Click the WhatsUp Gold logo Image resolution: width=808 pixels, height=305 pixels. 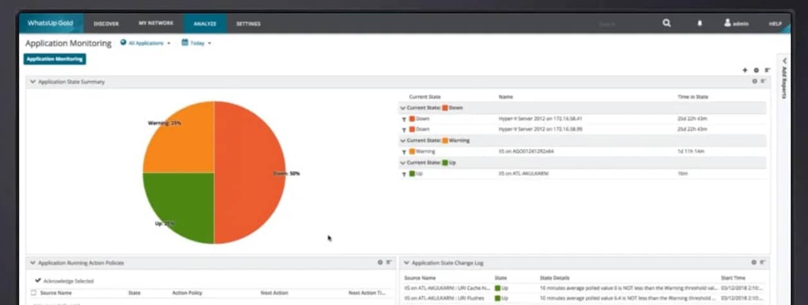[x=51, y=23]
